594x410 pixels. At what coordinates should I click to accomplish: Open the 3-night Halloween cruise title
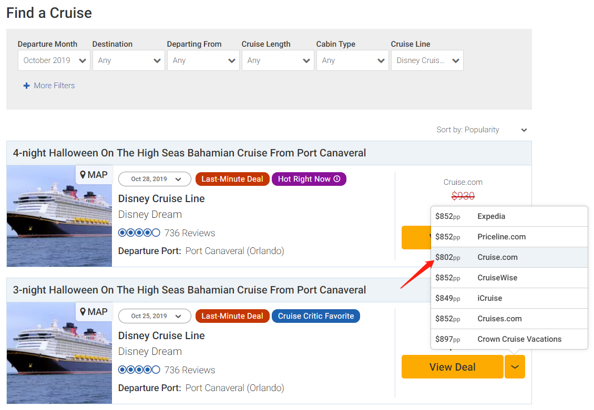point(189,290)
